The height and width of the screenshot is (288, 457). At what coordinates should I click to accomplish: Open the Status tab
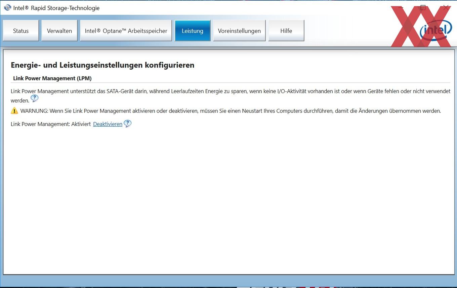click(x=21, y=31)
